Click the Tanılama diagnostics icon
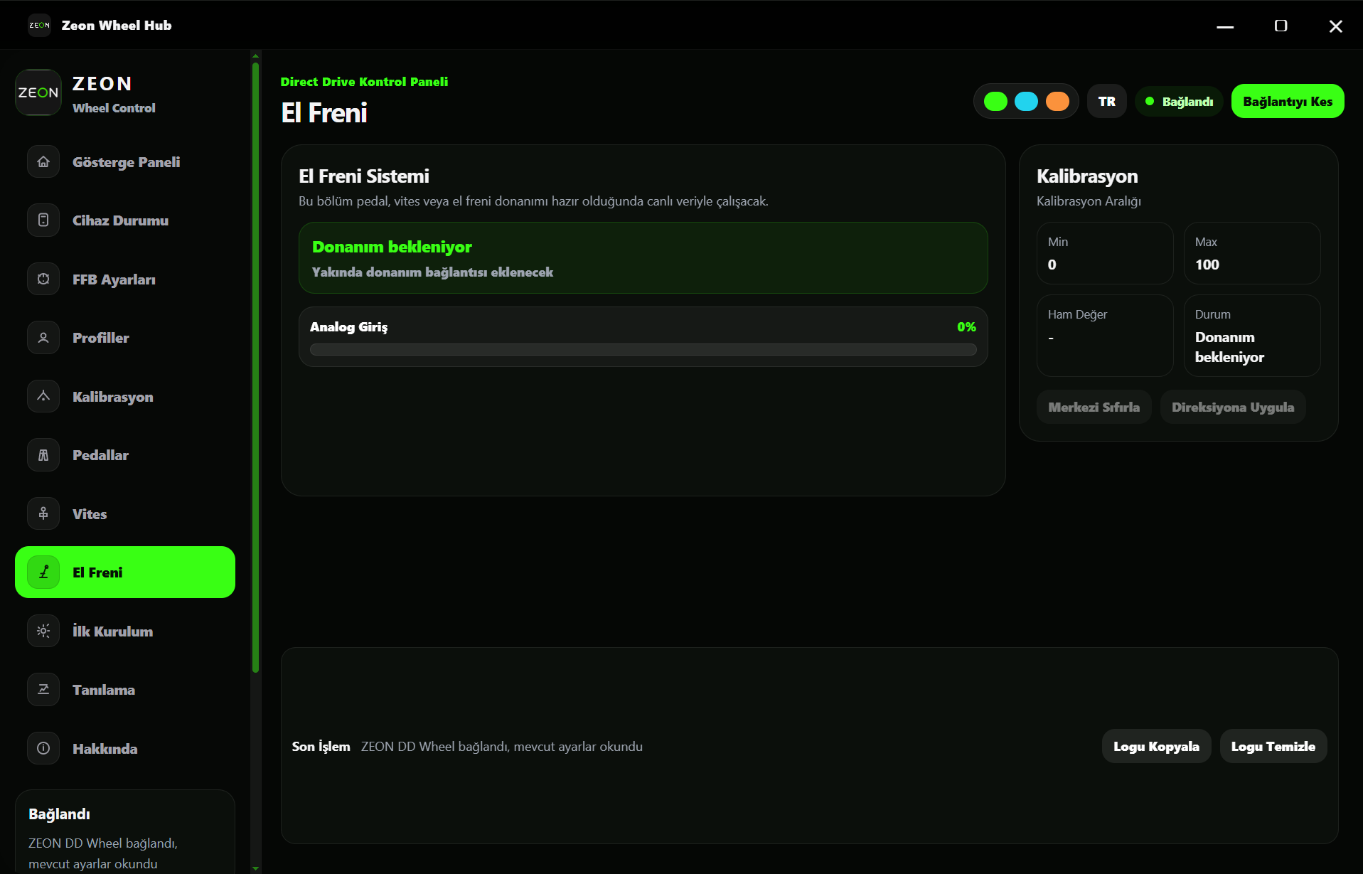Viewport: 1363px width, 874px height. [43, 690]
